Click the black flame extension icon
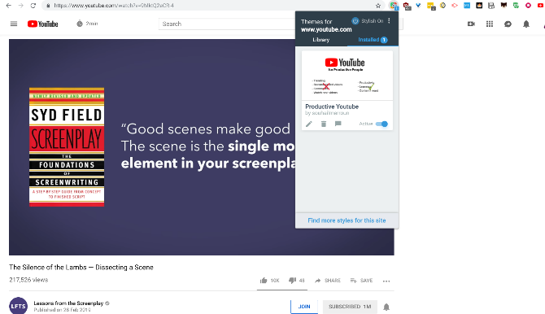 point(479,6)
